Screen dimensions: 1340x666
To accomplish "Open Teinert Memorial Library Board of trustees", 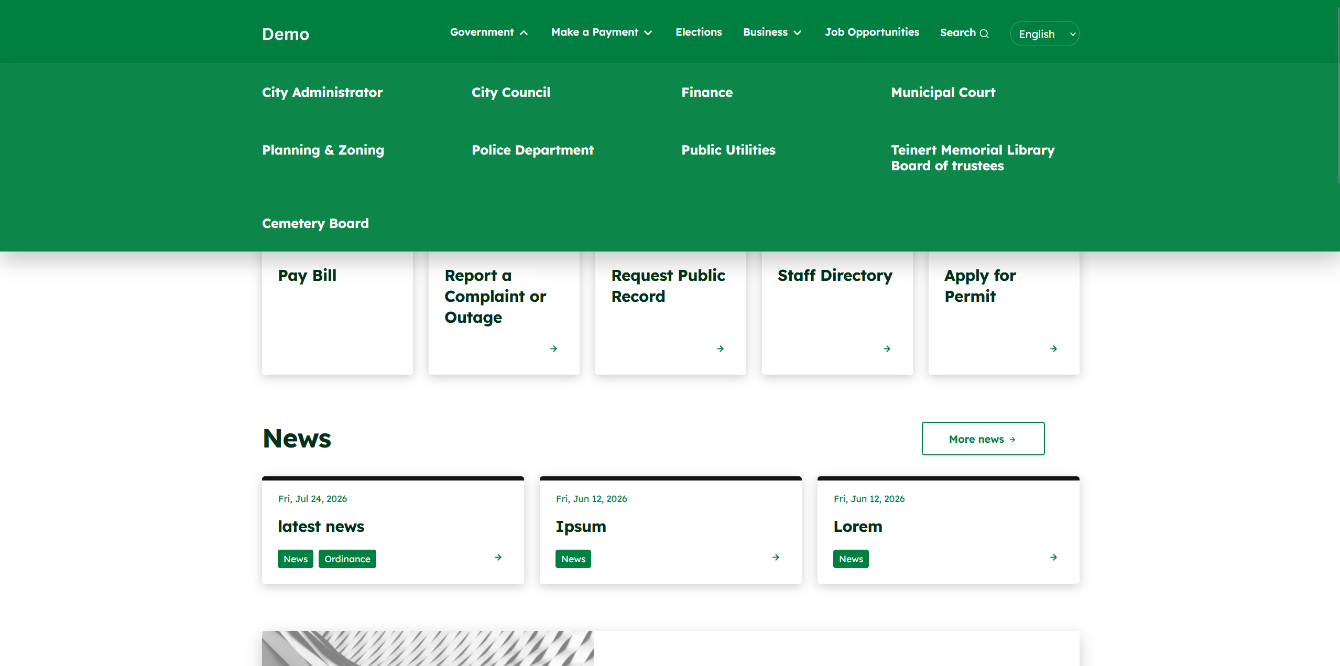I will pyautogui.click(x=973, y=158).
